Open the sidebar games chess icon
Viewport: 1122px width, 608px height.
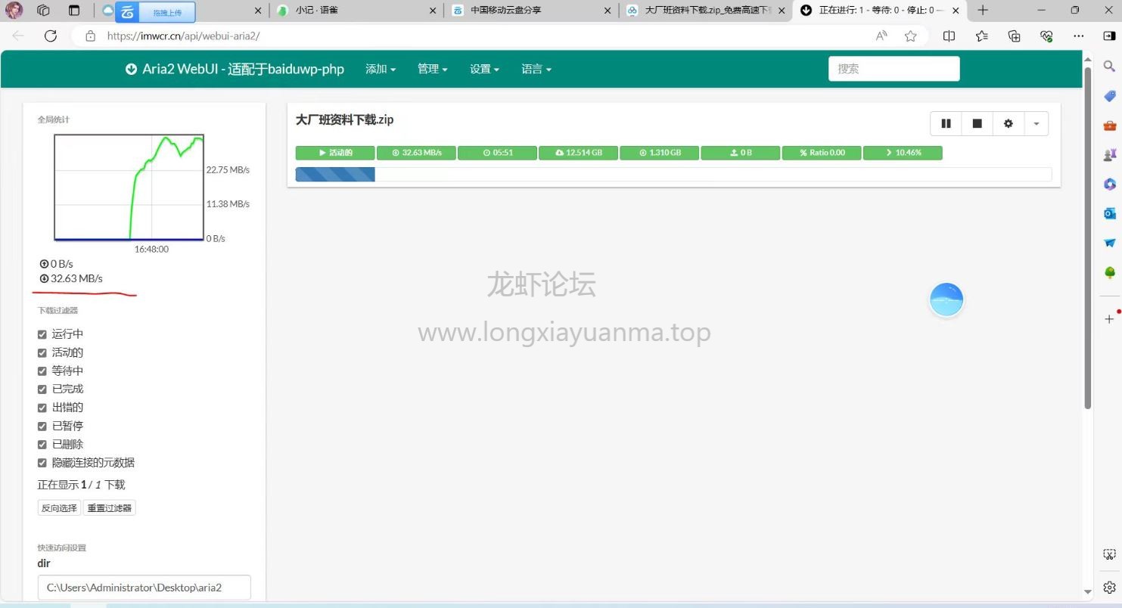1110,155
